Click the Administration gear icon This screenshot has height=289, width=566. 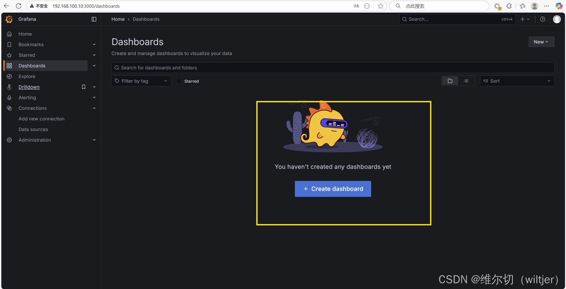(x=9, y=140)
